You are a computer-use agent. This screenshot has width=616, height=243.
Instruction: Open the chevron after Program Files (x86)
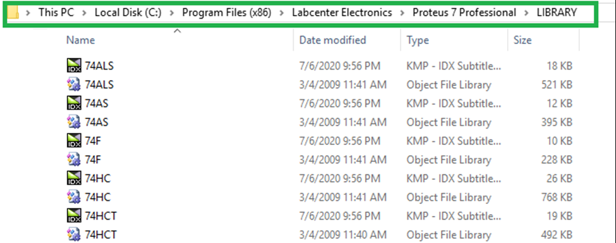(x=282, y=12)
